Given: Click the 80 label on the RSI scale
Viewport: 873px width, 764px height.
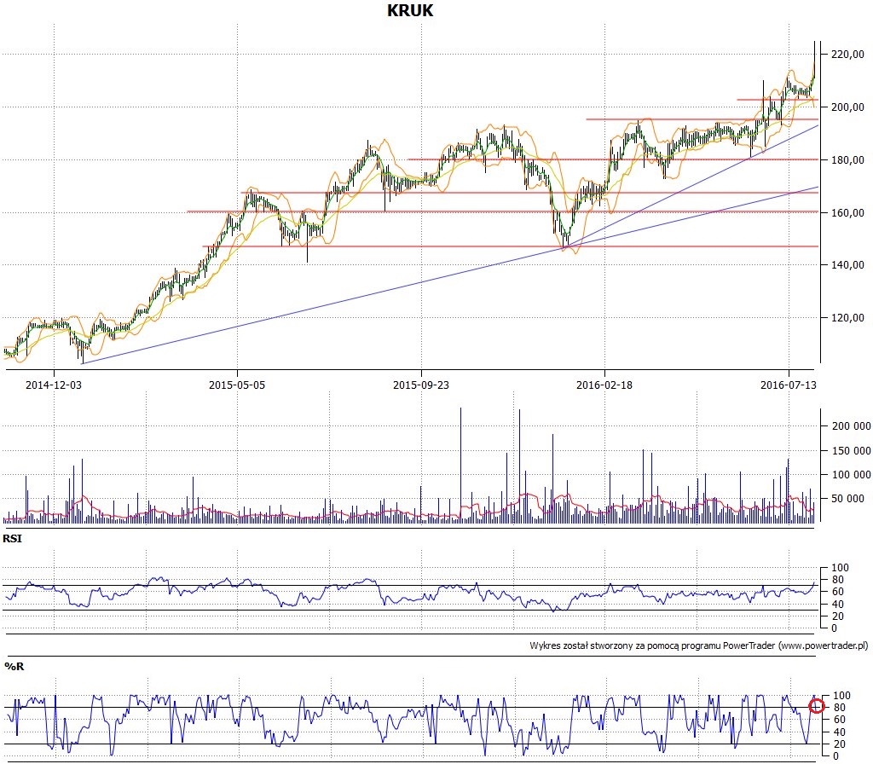Looking at the screenshot, I should point(837,580).
